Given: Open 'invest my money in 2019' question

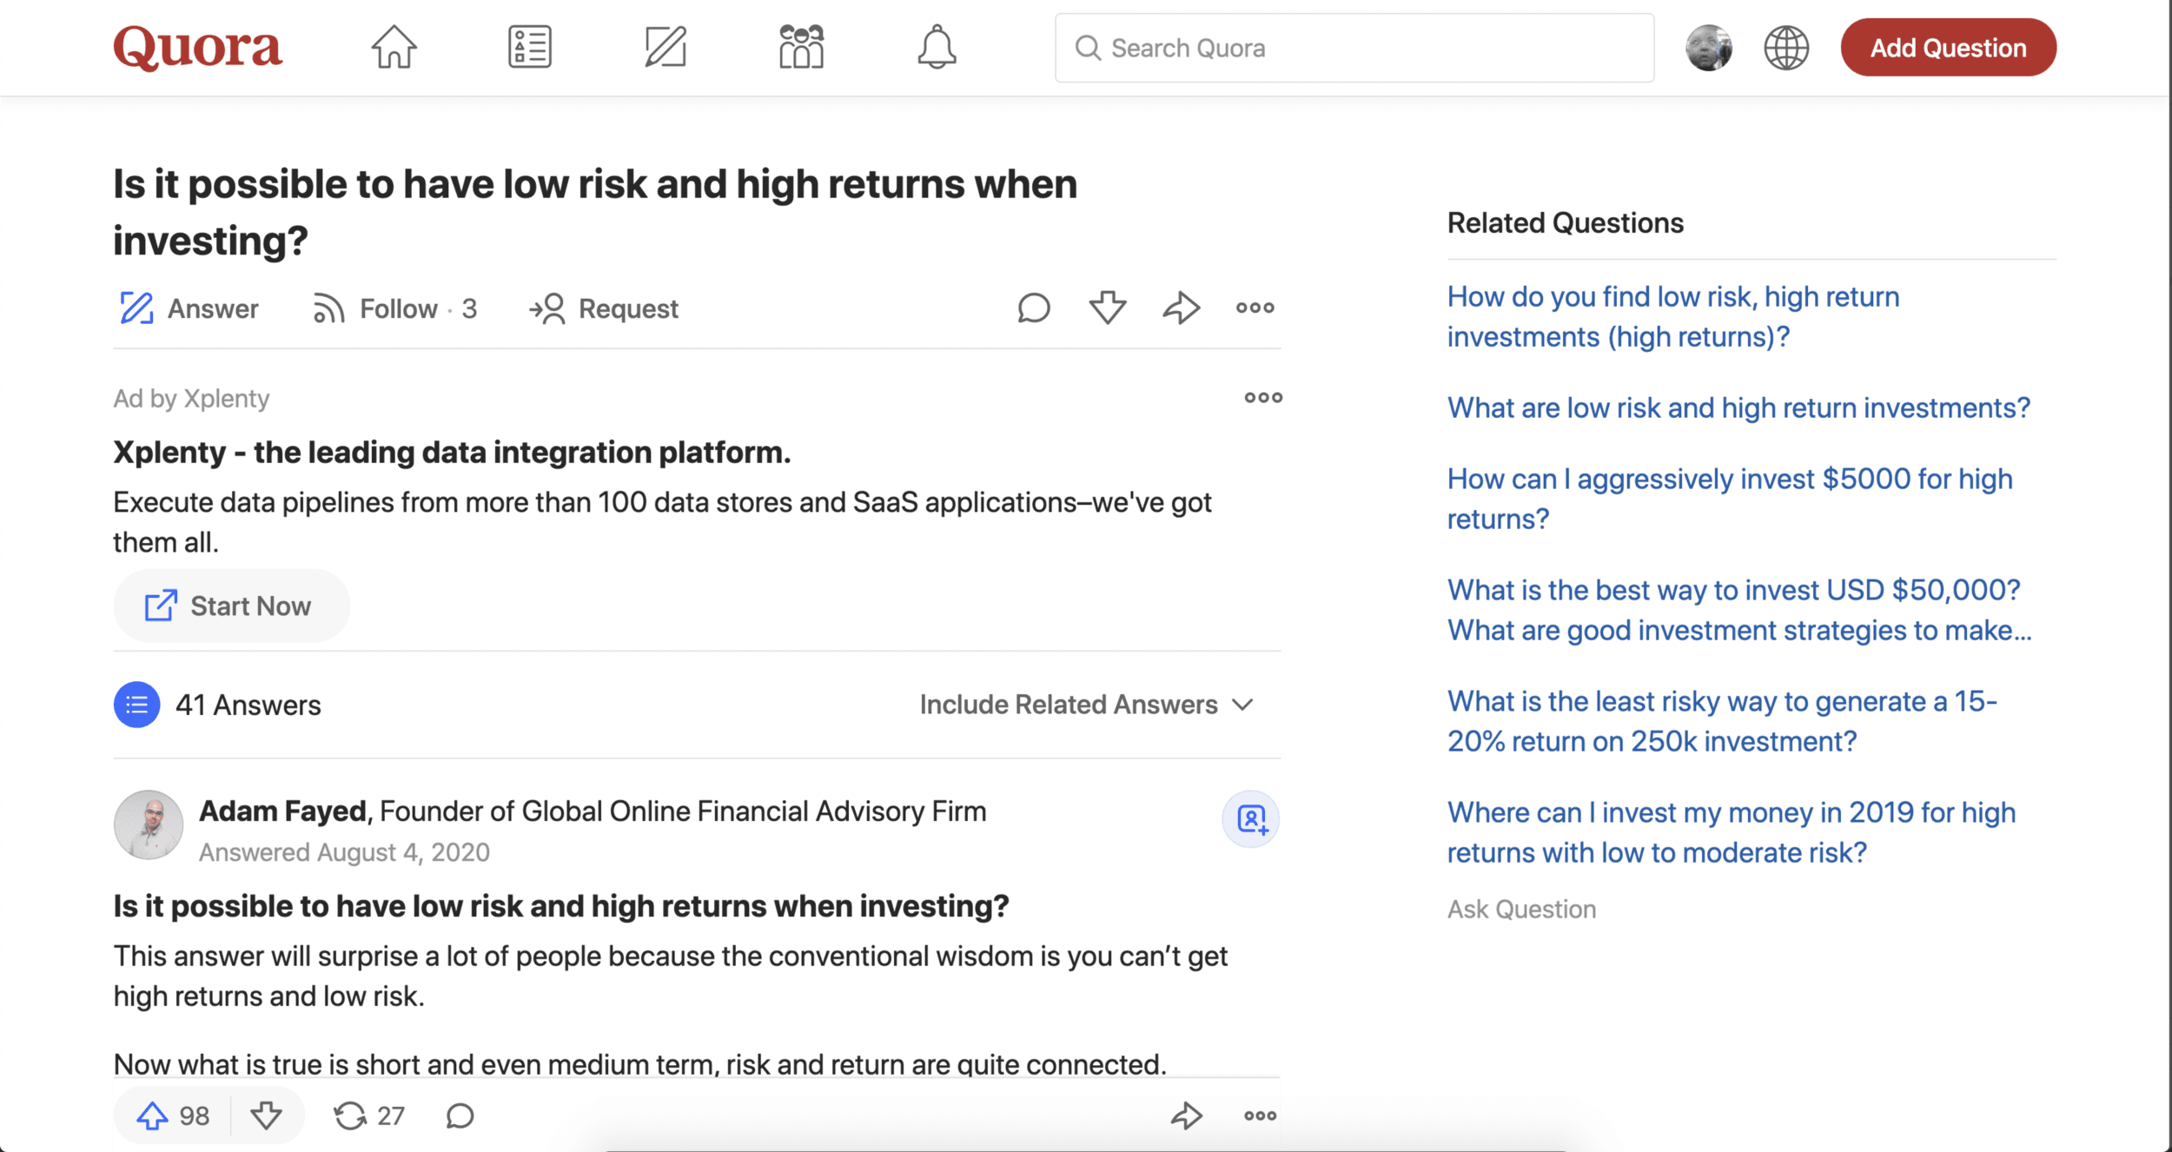Looking at the screenshot, I should click(1732, 832).
